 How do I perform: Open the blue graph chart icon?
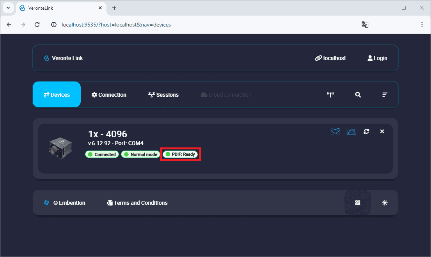click(351, 131)
